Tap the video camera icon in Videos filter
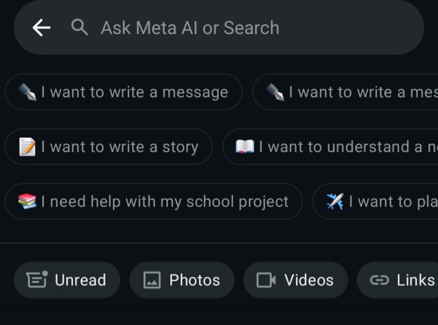 [266, 280]
